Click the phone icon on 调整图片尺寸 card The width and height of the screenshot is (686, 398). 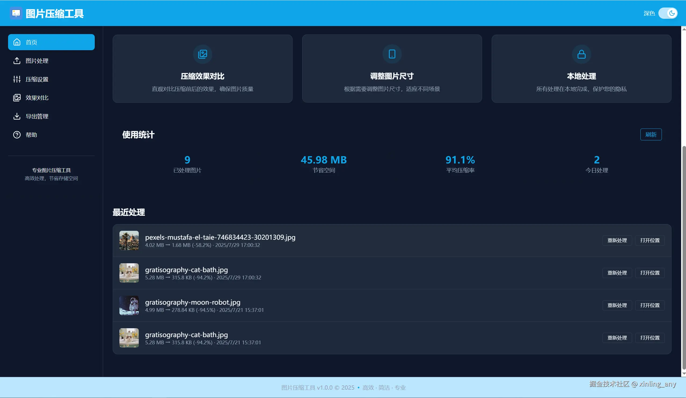392,54
